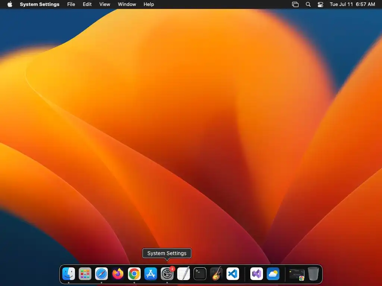This screenshot has height=286, width=382.
Task: Open the View menu
Action: click(105, 4)
